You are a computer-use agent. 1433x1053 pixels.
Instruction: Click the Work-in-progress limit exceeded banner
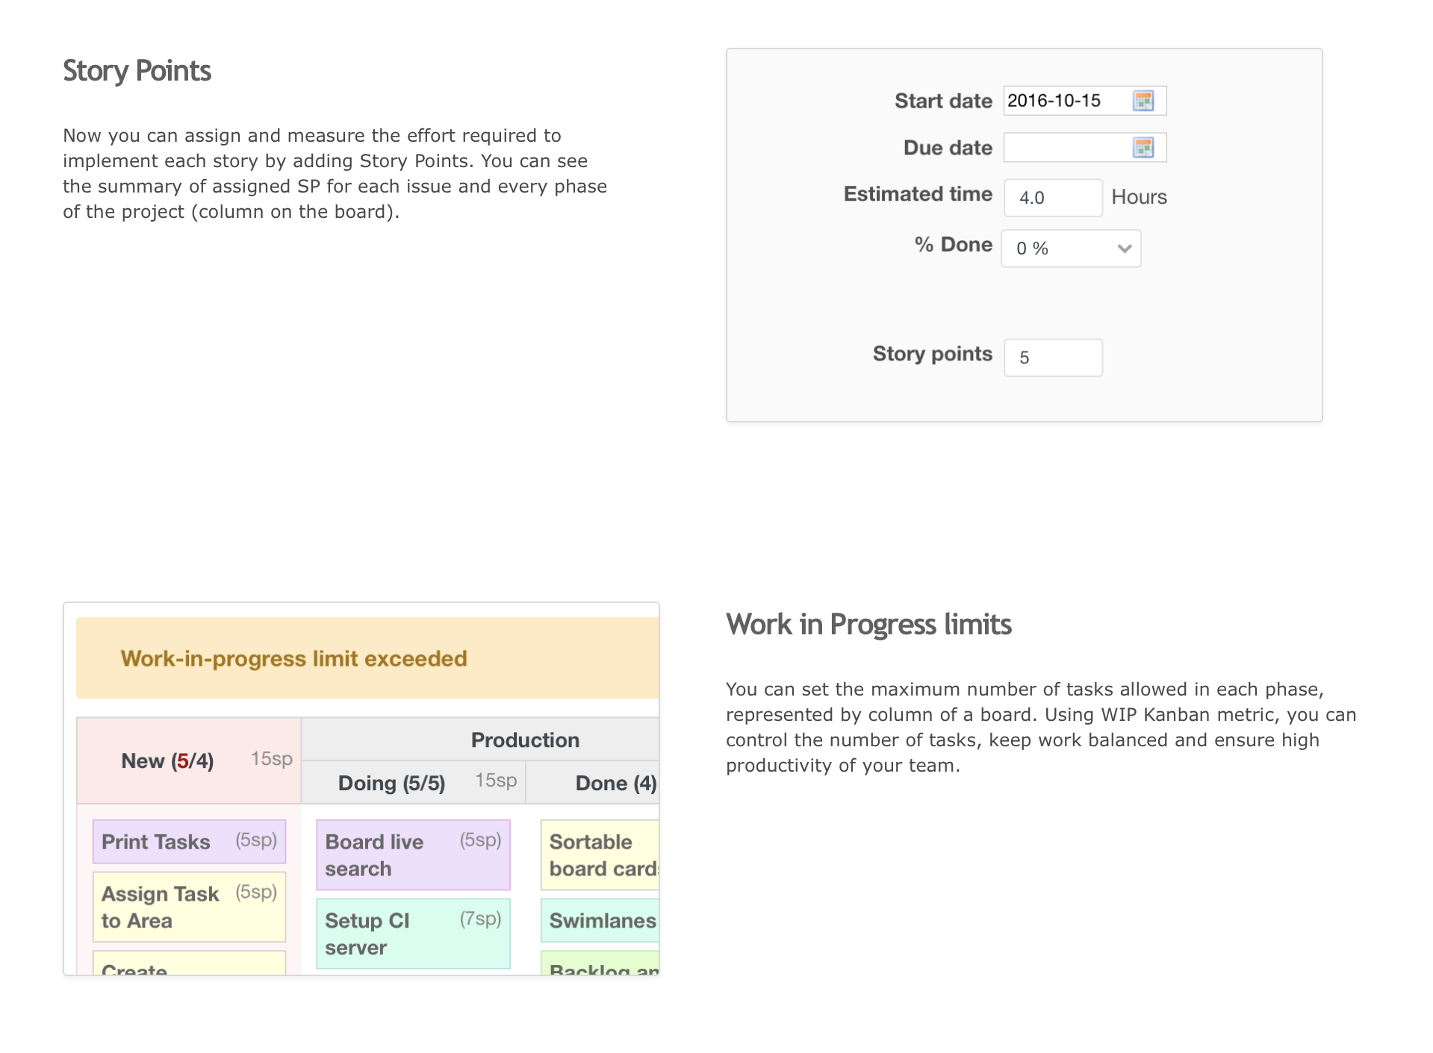[294, 659]
